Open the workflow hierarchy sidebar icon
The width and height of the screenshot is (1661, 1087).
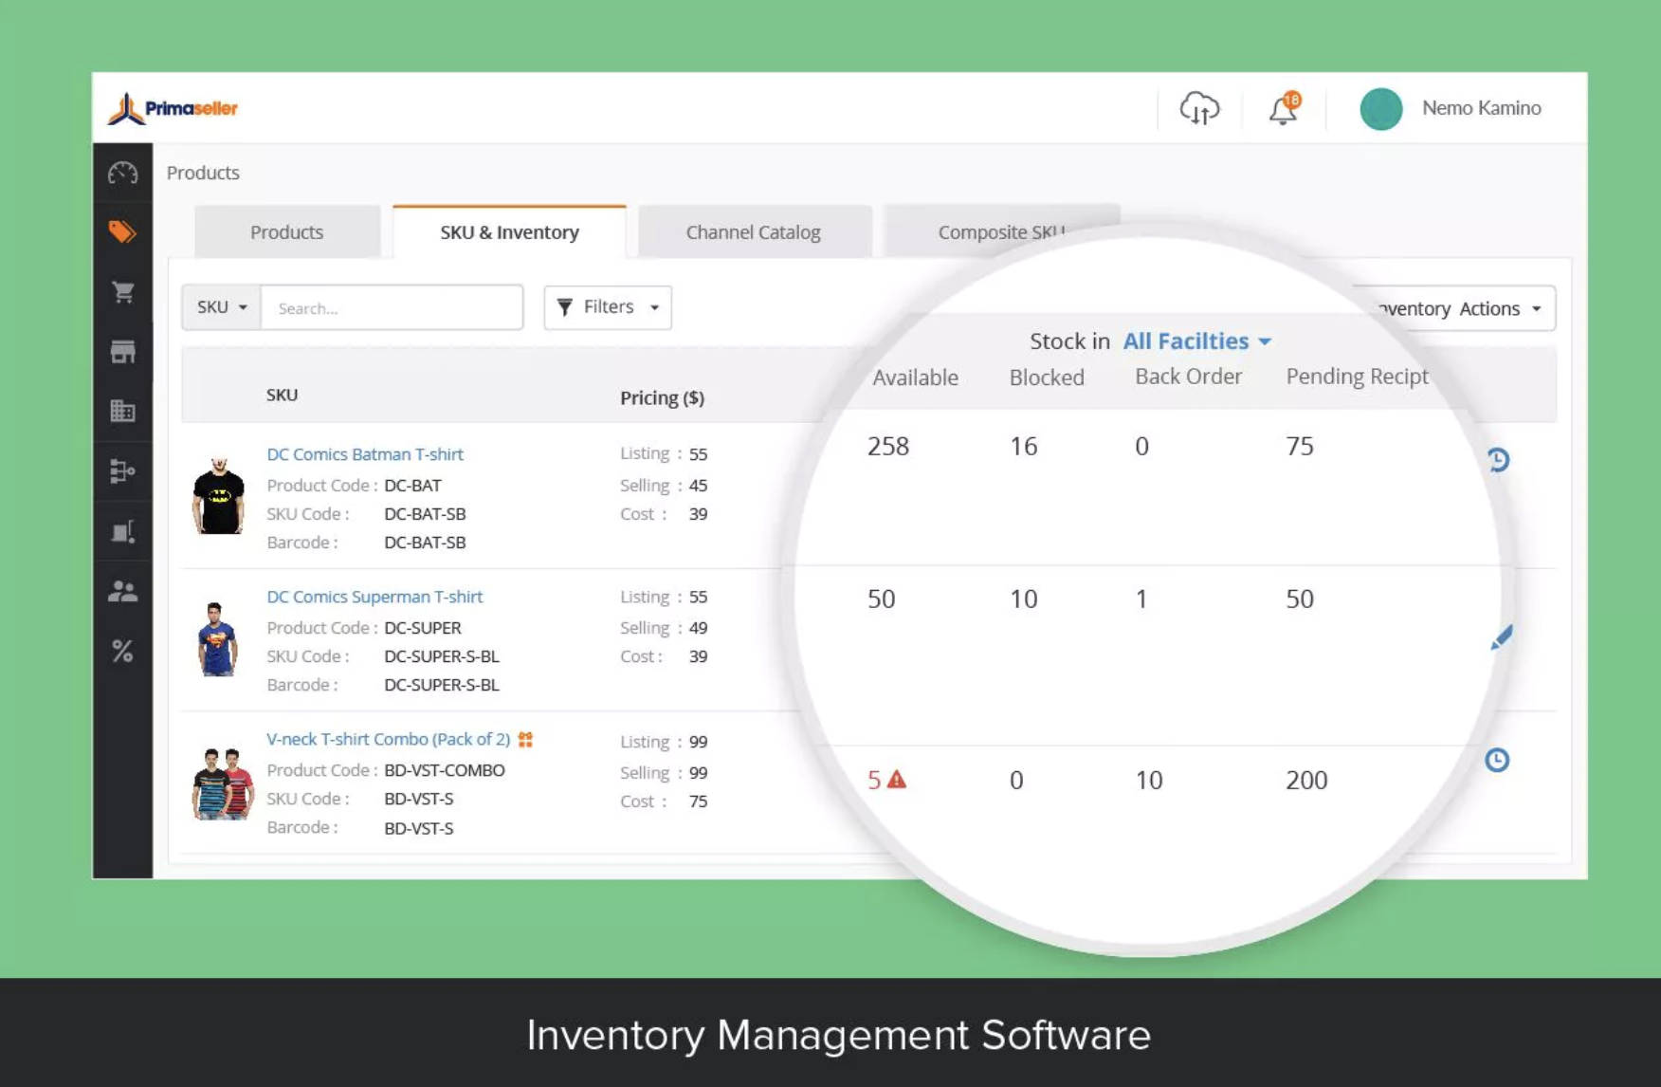pos(122,470)
